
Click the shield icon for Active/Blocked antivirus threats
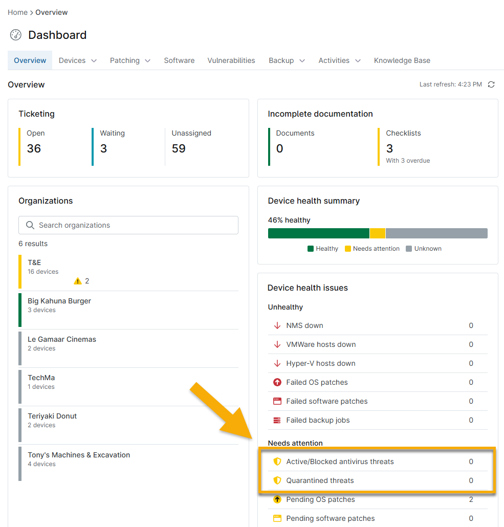pyautogui.click(x=277, y=462)
